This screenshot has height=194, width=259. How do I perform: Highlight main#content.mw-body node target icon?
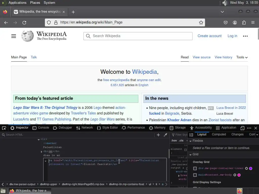pos(235,175)
